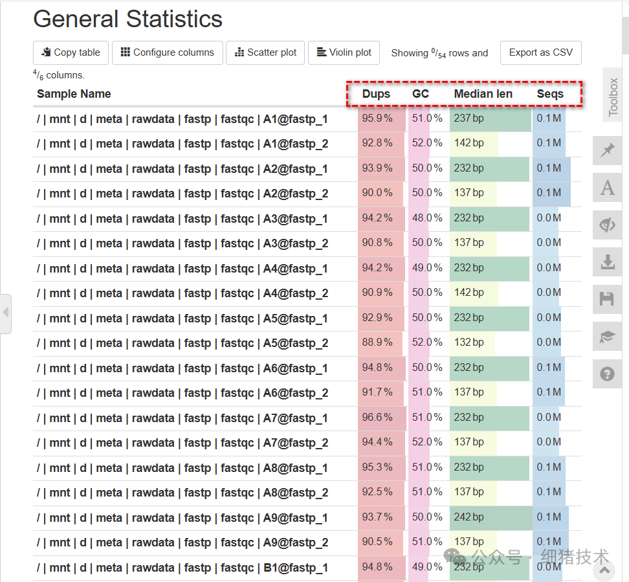
Task: Click the Copy table button
Action: coord(71,53)
